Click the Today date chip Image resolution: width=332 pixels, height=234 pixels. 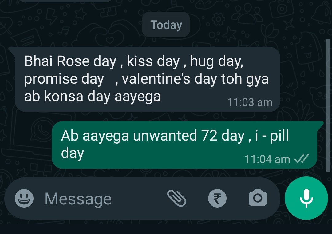[x=166, y=25]
